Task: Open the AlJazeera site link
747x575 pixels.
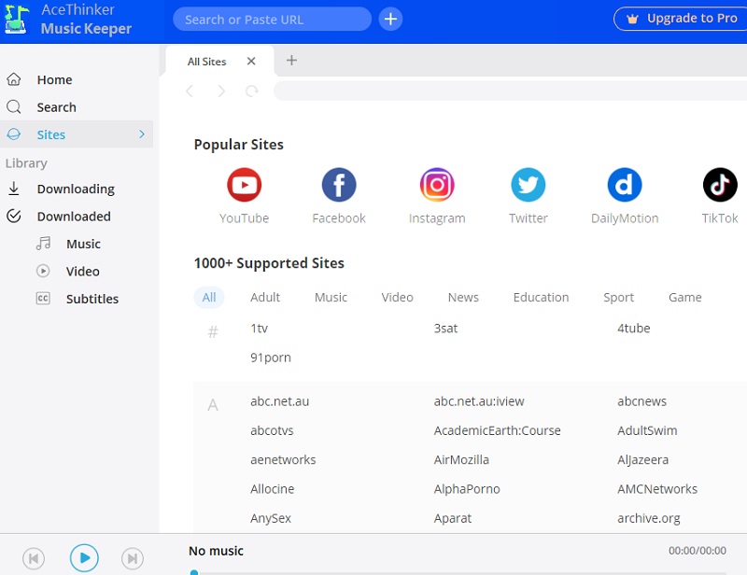Action: click(x=642, y=459)
